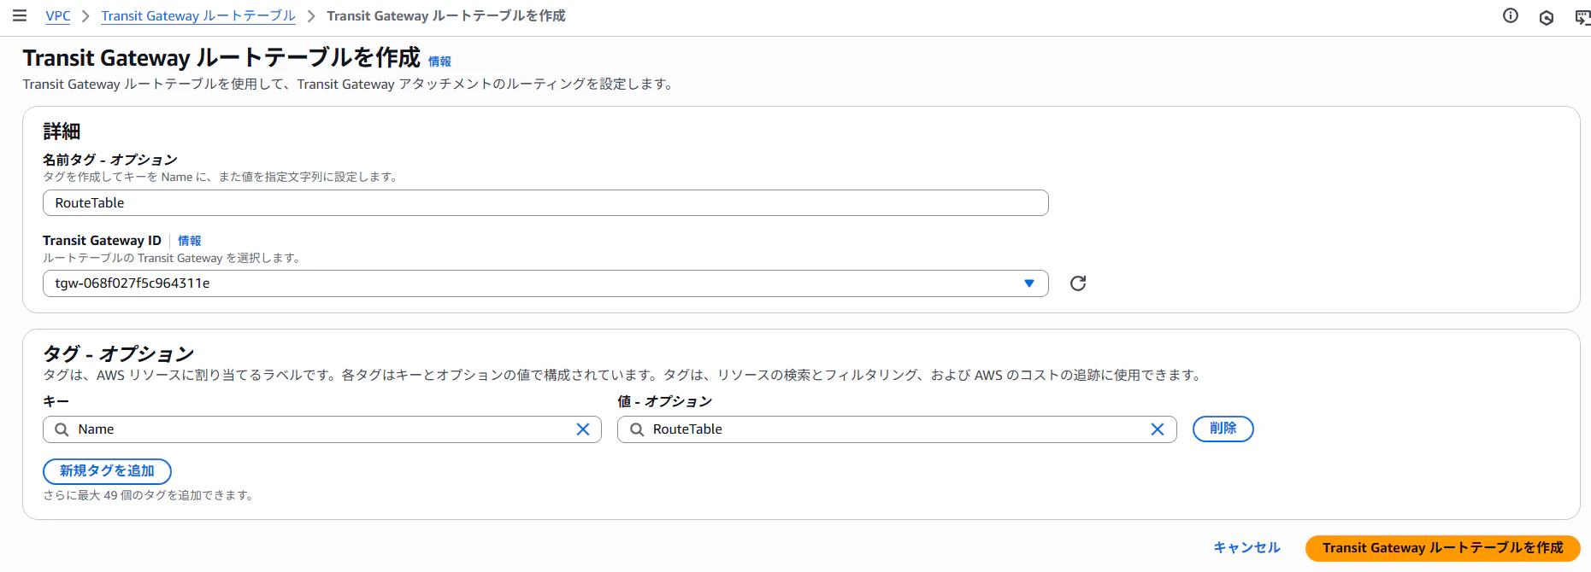Focus the tag キー field containing Name
Viewport: 1591px width, 572px height.
pos(322,429)
